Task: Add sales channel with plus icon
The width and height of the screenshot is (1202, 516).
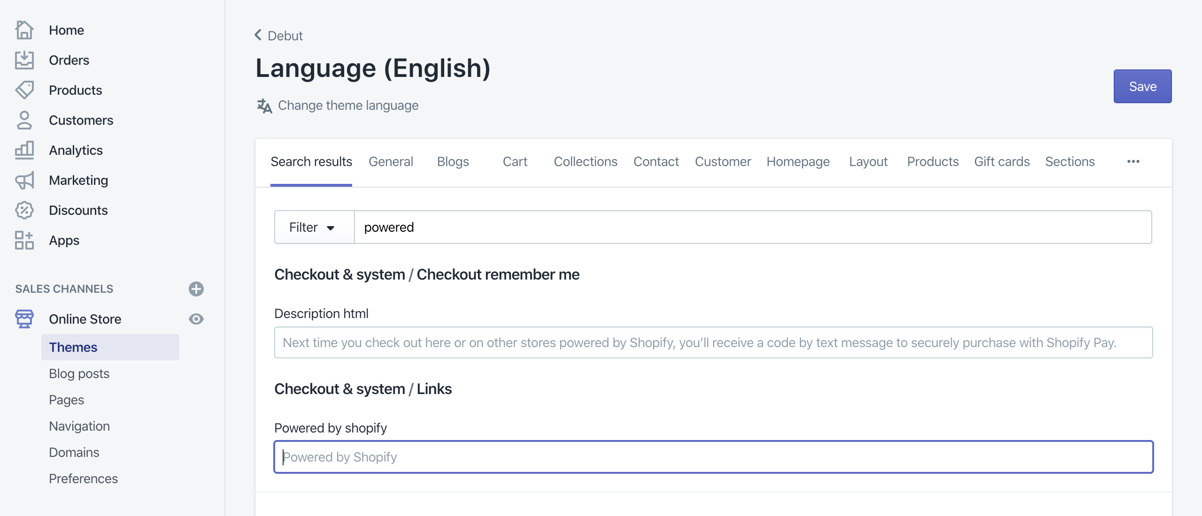Action: (196, 289)
